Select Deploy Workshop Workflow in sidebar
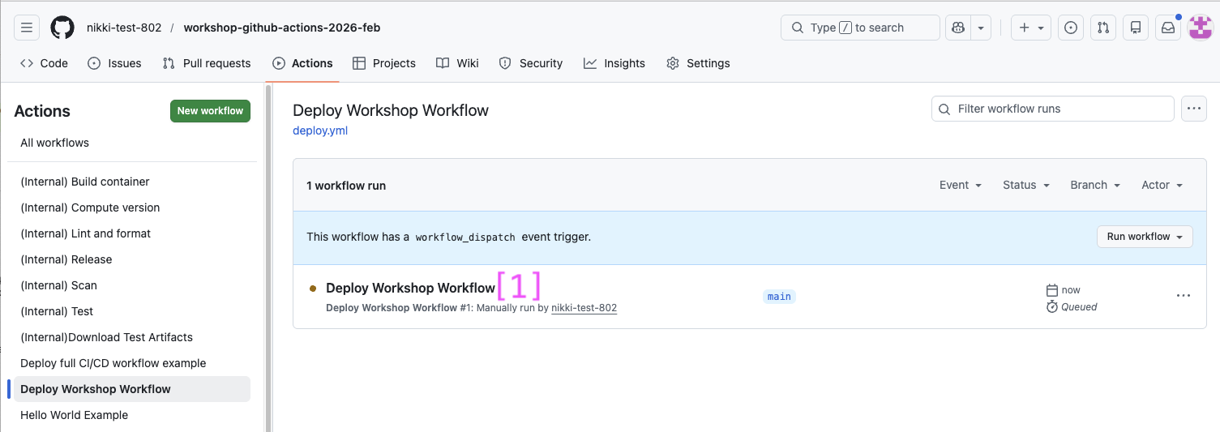The image size is (1220, 432). [132, 389]
